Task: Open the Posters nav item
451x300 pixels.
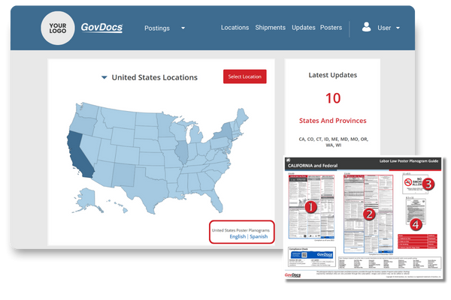Action: 331,28
